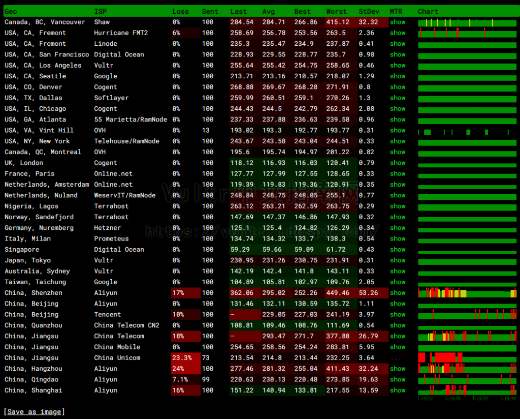Click the MTR column header
The image size is (520, 419).
(x=396, y=11)
